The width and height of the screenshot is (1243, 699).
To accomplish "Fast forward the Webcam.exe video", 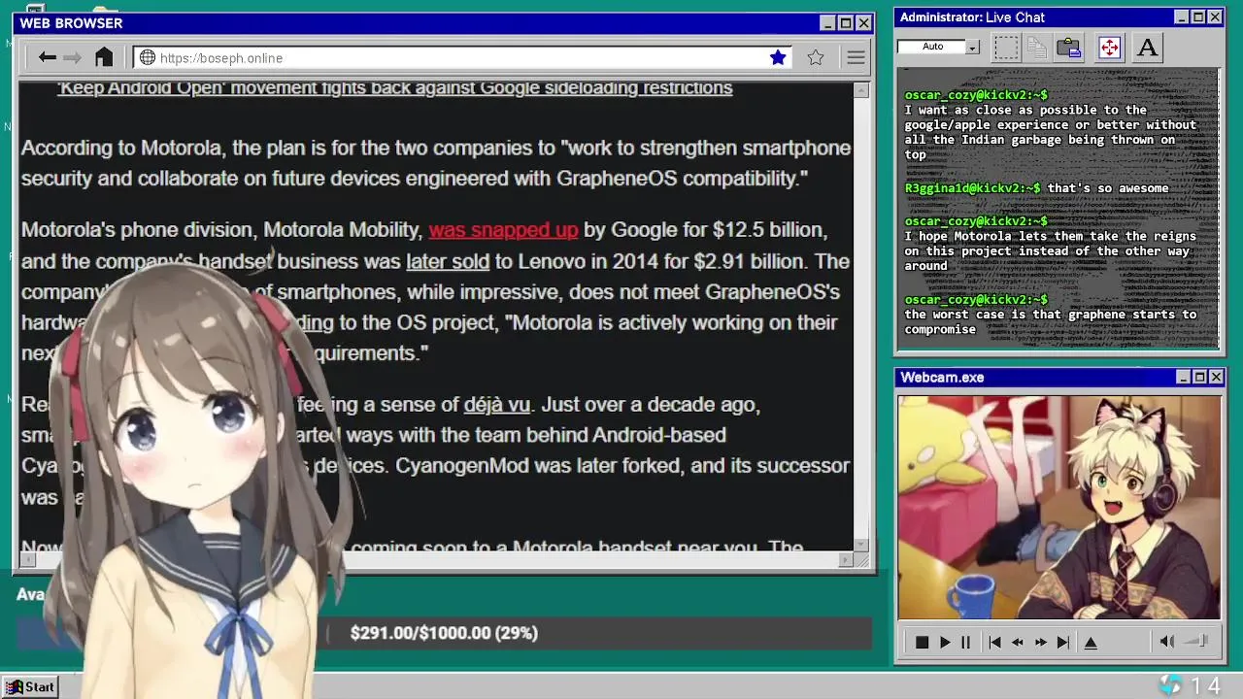I will (x=1041, y=642).
